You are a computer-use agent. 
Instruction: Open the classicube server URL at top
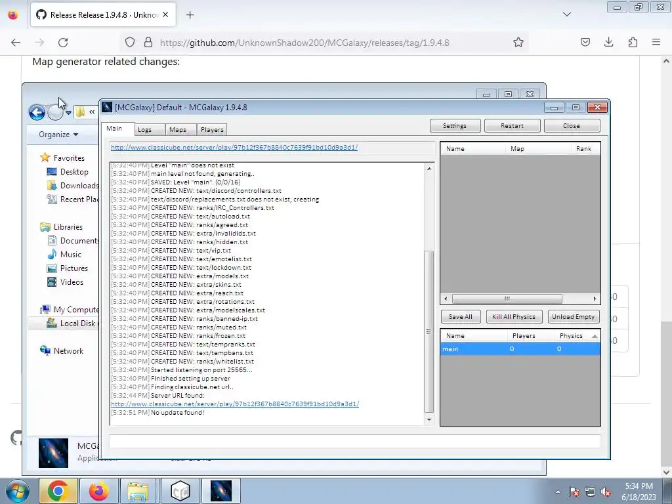click(234, 147)
